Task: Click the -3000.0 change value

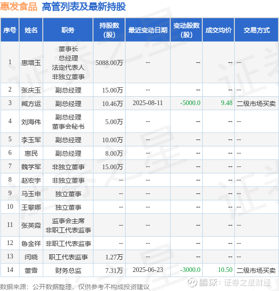Action: (190, 270)
